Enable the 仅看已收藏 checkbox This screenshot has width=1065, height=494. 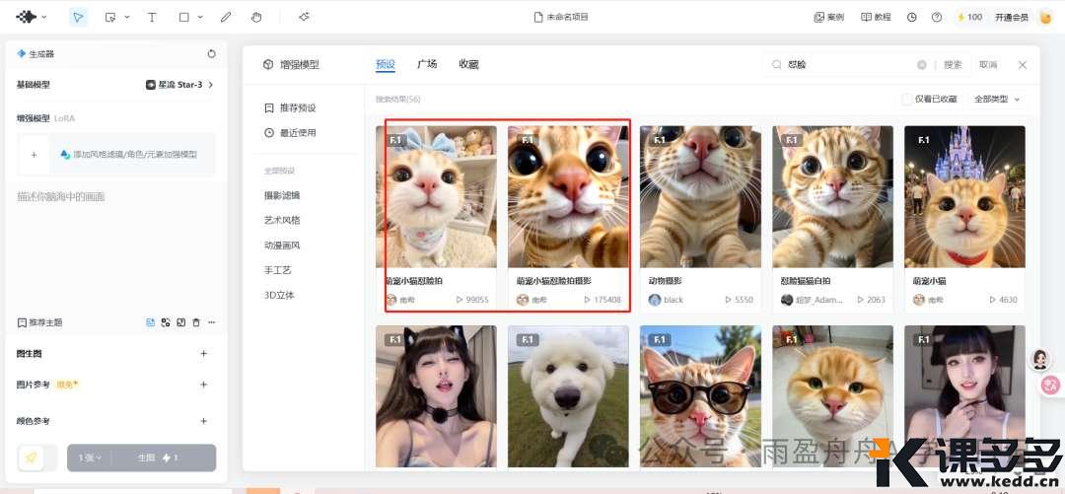click(x=907, y=99)
